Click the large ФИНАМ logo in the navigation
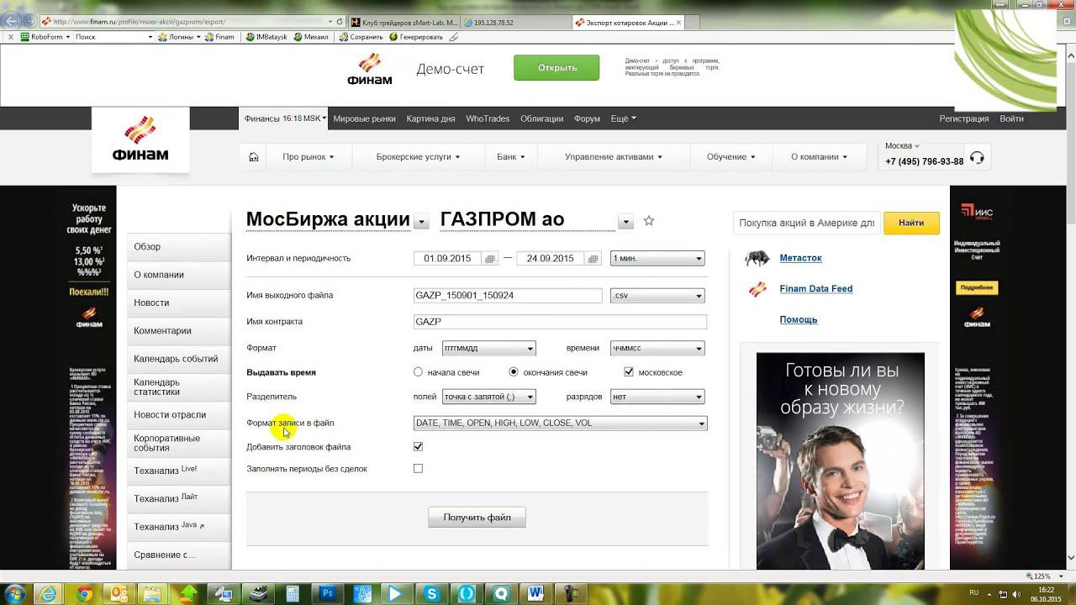The image size is (1076, 605). [140, 139]
